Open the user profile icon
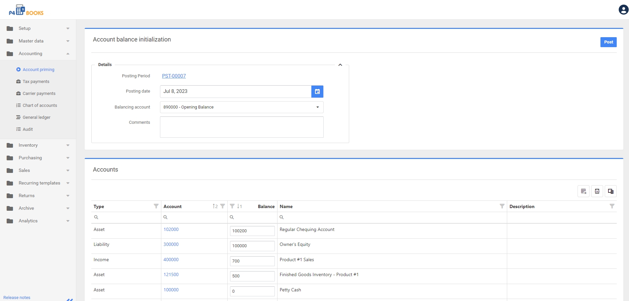This screenshot has height=301, width=629. pyautogui.click(x=623, y=10)
